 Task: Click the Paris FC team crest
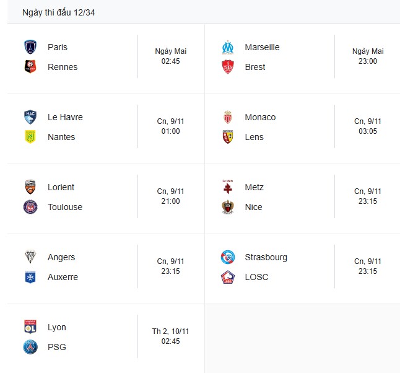[x=30, y=47]
